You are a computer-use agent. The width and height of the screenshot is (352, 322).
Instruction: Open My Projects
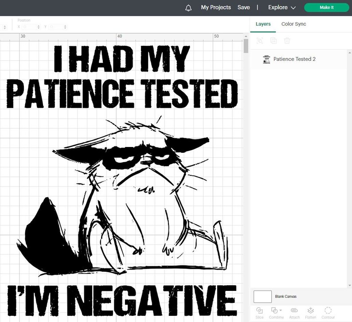(x=216, y=8)
